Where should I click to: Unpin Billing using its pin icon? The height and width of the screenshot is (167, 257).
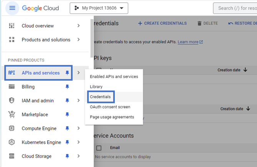click(68, 87)
